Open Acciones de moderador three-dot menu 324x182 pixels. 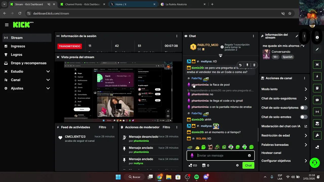click(x=177, y=127)
